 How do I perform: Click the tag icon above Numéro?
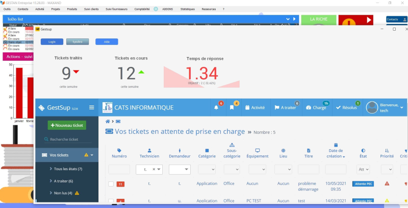coord(119,150)
